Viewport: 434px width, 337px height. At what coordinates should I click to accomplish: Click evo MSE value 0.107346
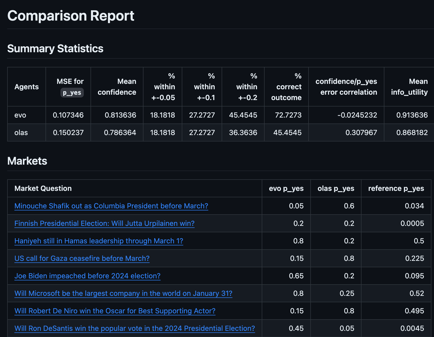[68, 115]
